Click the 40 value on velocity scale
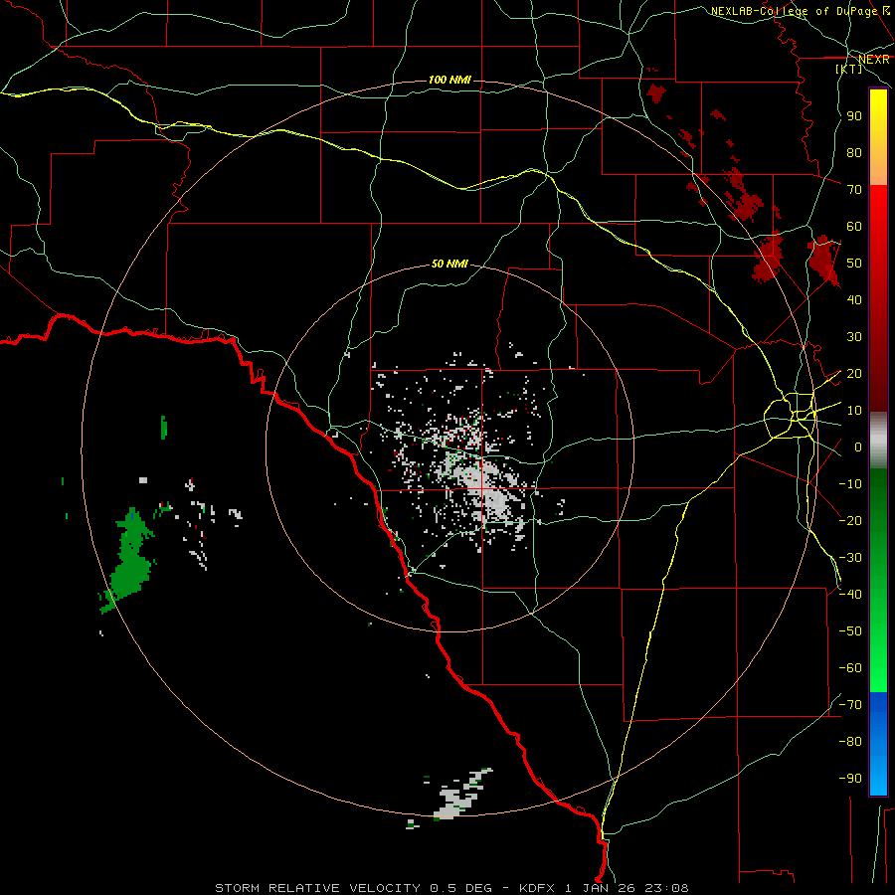Viewport: 895px width, 895px height. coord(854,300)
